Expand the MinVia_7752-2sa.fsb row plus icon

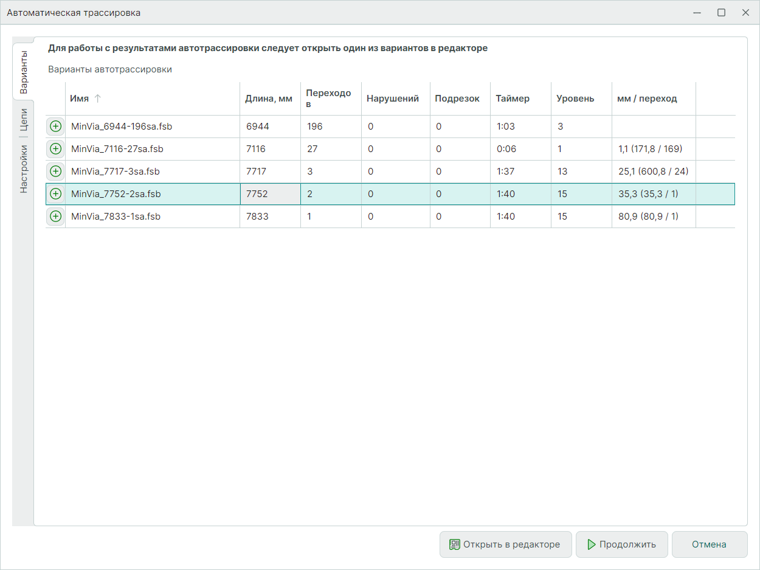[55, 194]
